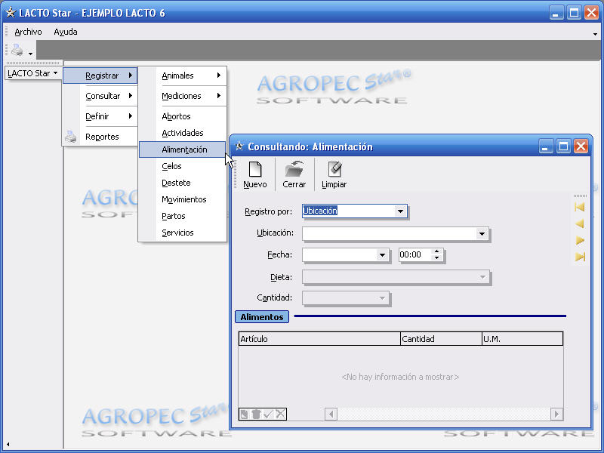604x453 pixels.
Task: Go to next record arrow
Action: point(579,240)
